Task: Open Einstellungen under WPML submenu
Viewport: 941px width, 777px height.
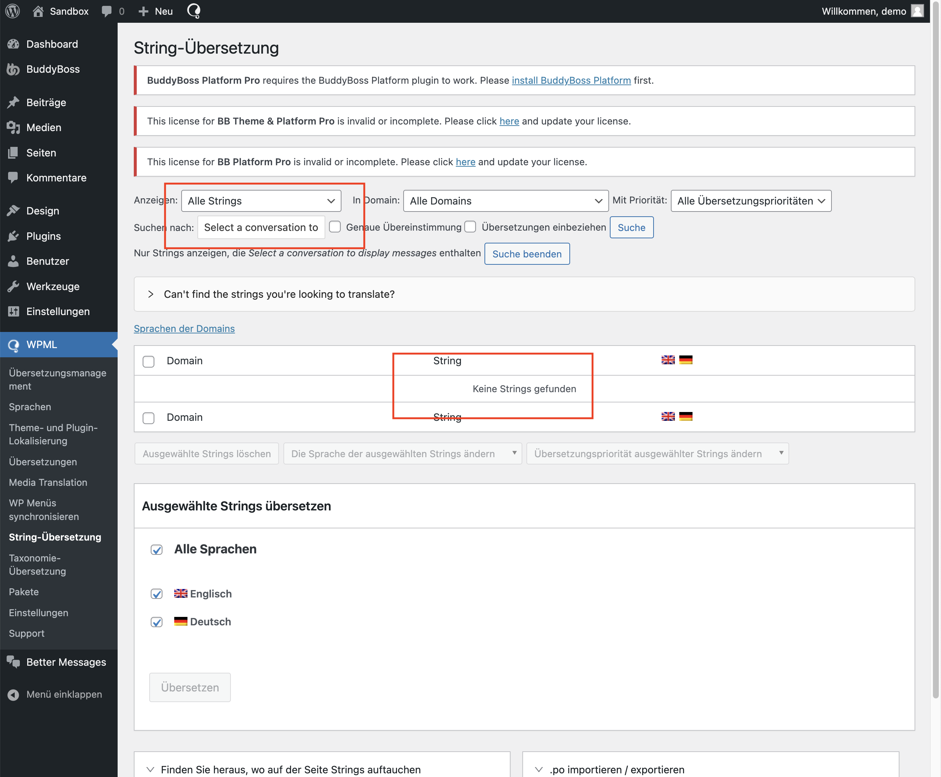Action: pos(39,613)
